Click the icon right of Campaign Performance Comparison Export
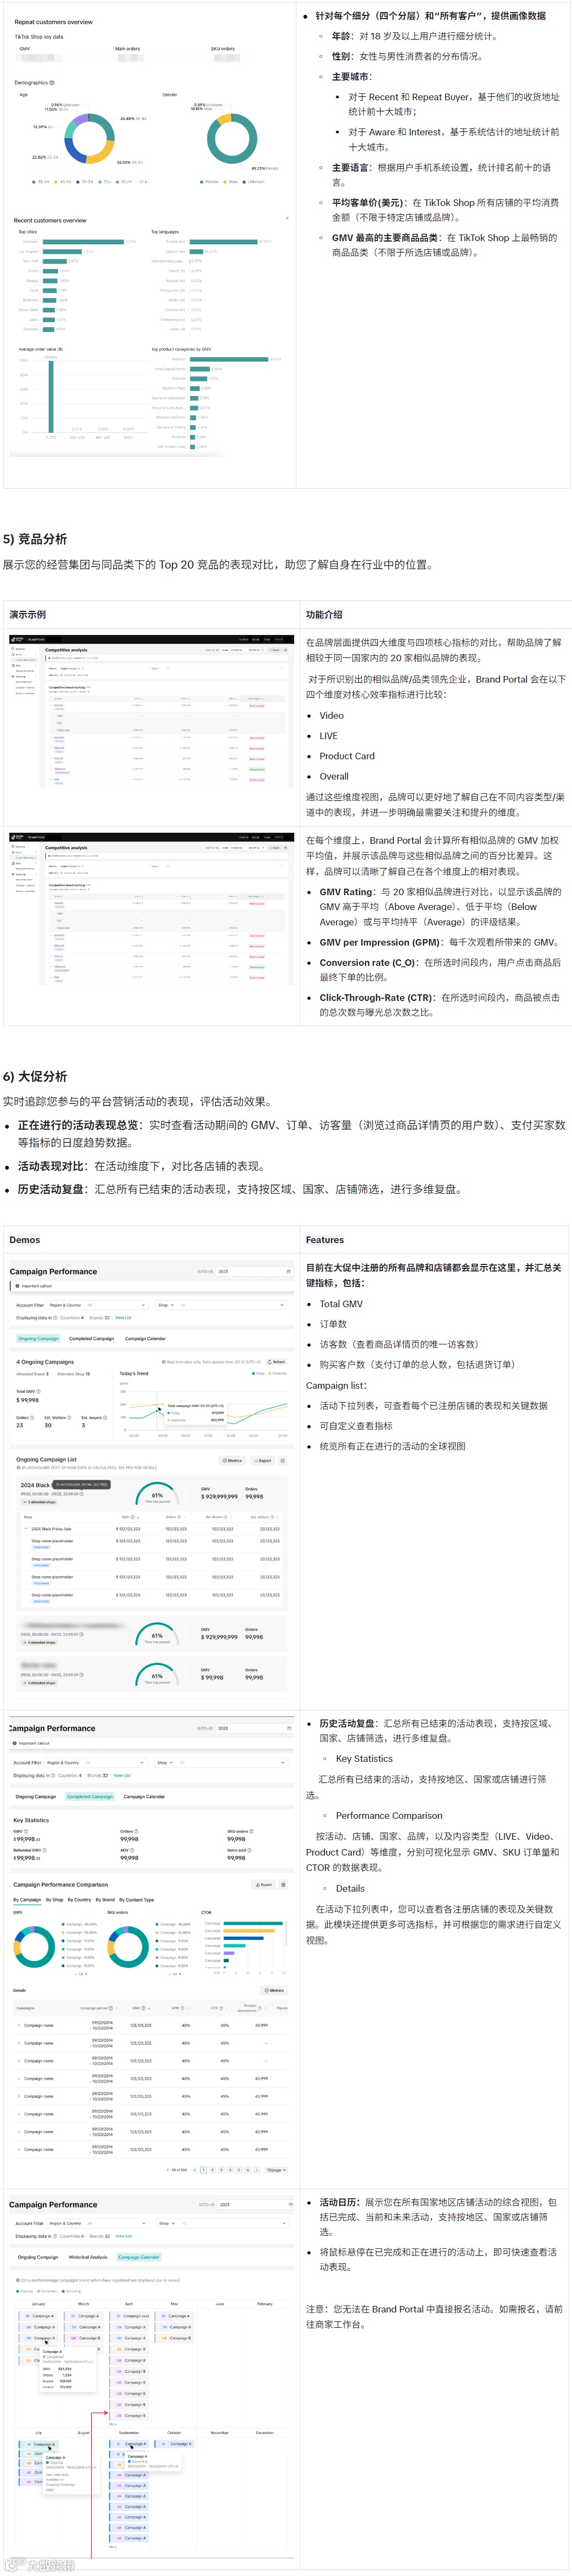The image size is (572, 2576). [283, 1884]
